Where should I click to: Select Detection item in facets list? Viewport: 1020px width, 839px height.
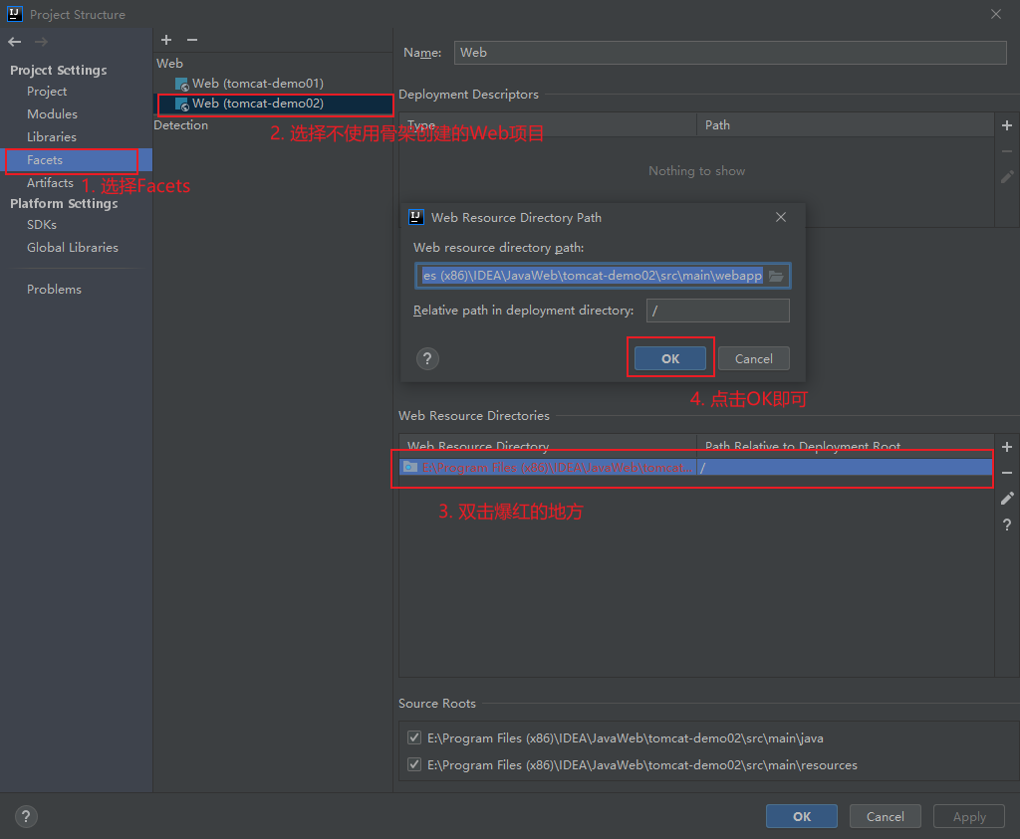coord(181,125)
